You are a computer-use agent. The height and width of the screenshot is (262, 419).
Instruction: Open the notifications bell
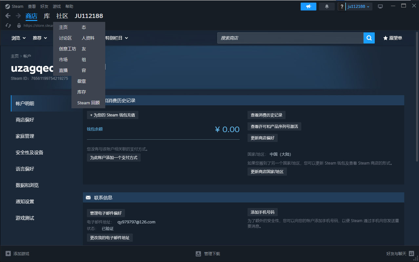pos(327,7)
